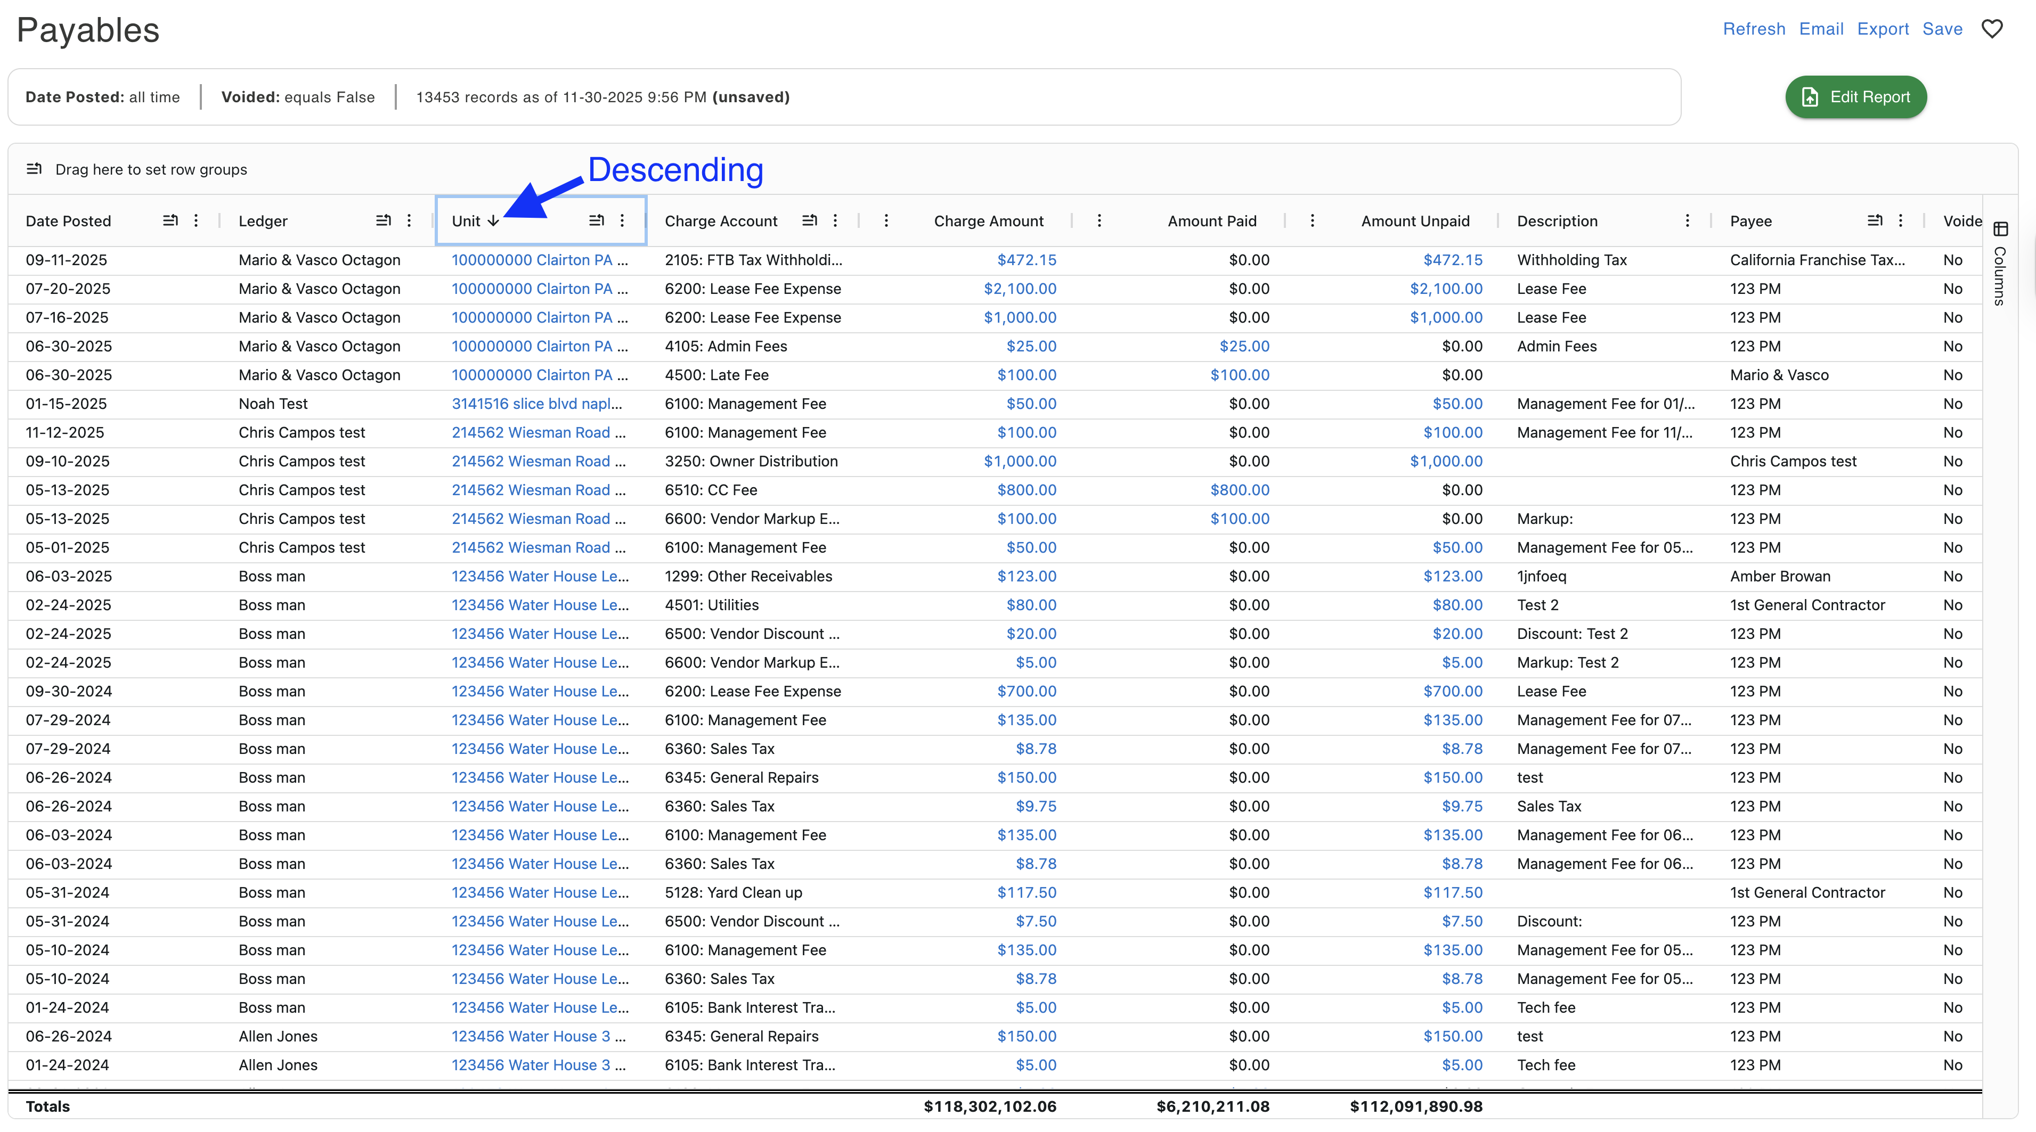Open the Charge Amount column three-dot menu
The image size is (2036, 1132).
pos(886,220)
